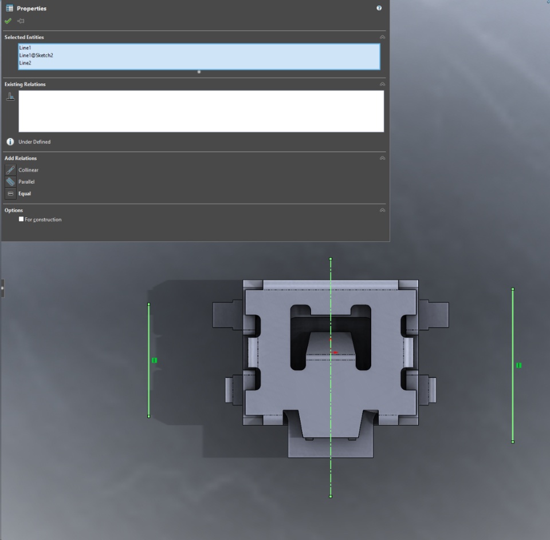Collapse the Existing Relations section
This screenshot has width=550, height=540.
click(382, 84)
